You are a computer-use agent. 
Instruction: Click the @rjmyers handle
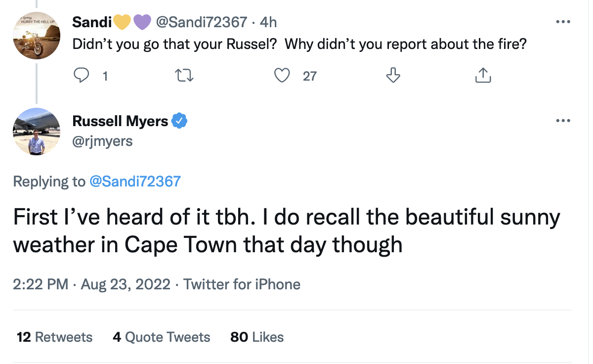coord(103,141)
